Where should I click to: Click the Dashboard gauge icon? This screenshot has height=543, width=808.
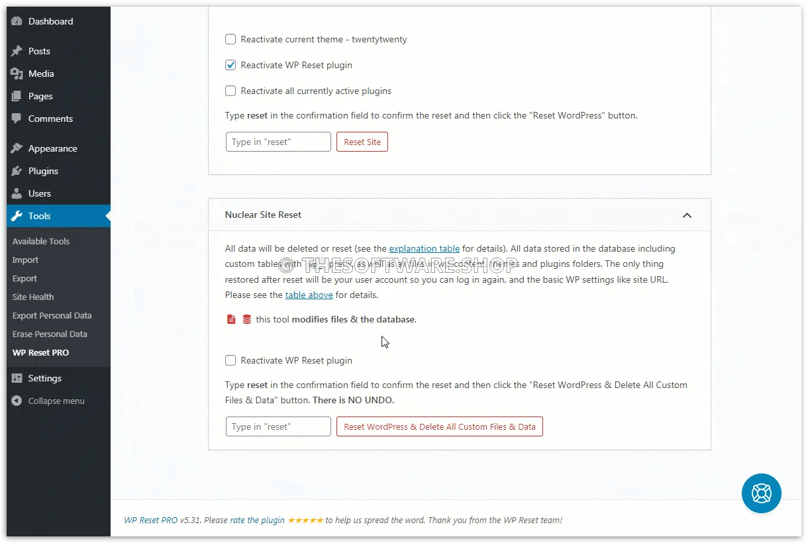tap(17, 21)
